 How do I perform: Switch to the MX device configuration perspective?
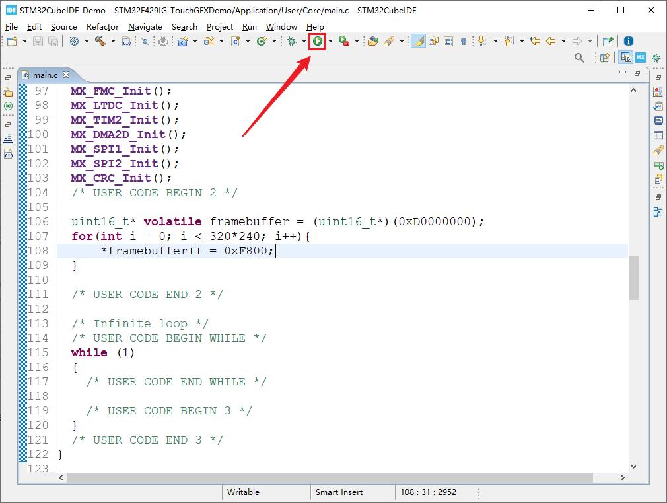click(640, 58)
